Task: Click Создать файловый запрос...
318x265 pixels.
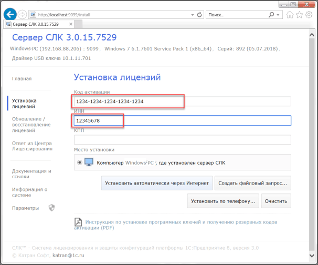Action: tap(253, 183)
